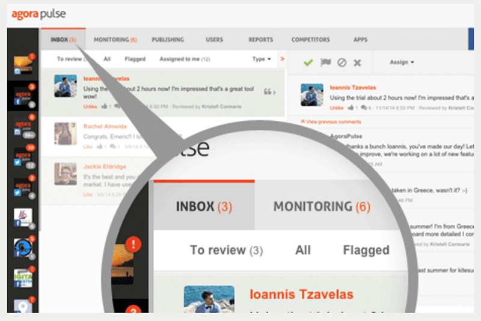The image size is (481, 321).
Task: Open the APPS tab
Action: pos(360,40)
